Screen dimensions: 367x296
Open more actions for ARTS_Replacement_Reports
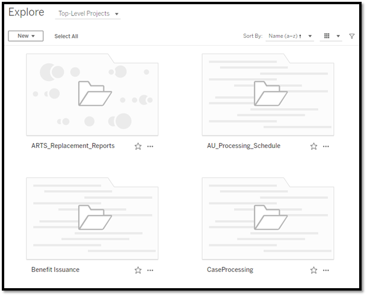point(150,146)
